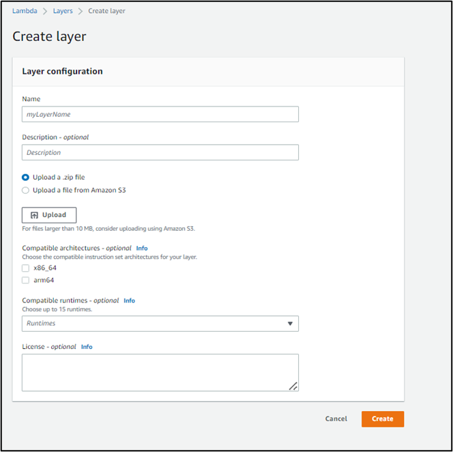Click the 'Create layer' breadcrumb item
Screen dimensions: 453x452
pyautogui.click(x=107, y=11)
